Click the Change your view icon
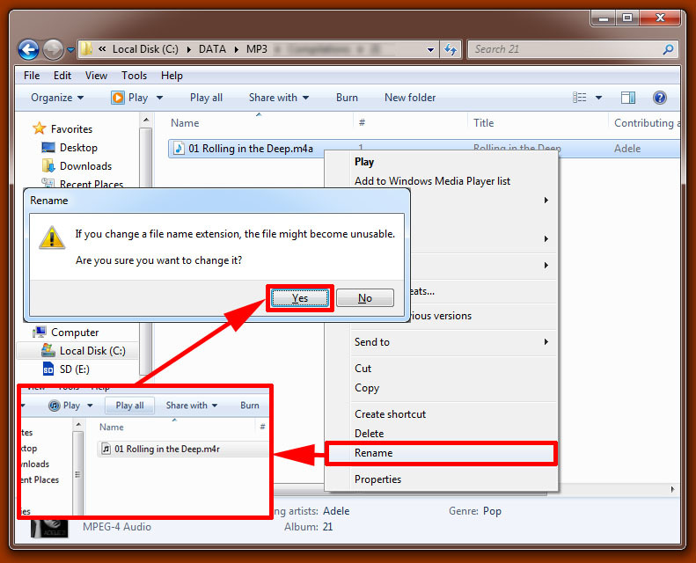696x563 pixels. [x=580, y=98]
